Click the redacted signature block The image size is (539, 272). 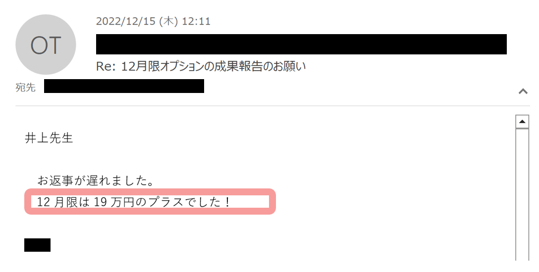(38, 245)
